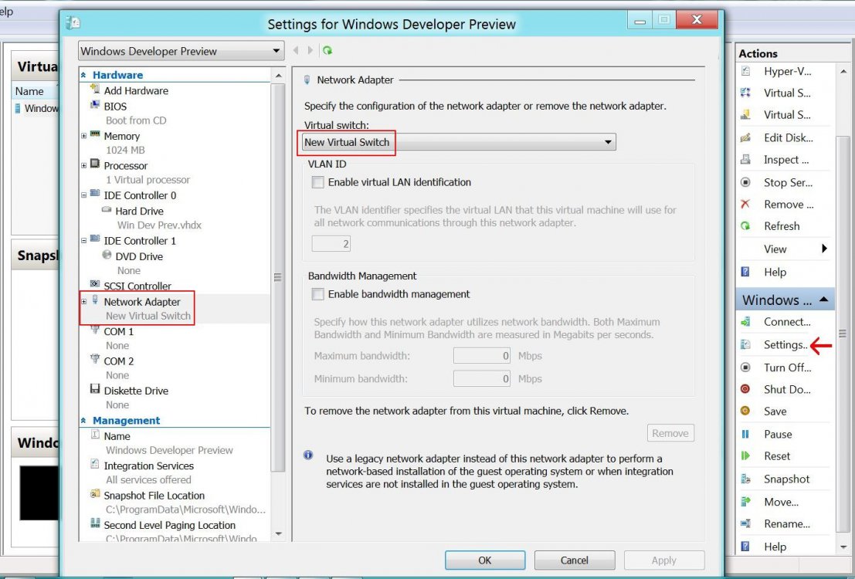Click the scroll up arrow in Actions pane
Viewport: 855px width, 579px height.
coord(843,72)
